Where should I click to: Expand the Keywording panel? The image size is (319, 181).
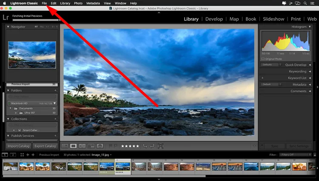[x=310, y=71]
